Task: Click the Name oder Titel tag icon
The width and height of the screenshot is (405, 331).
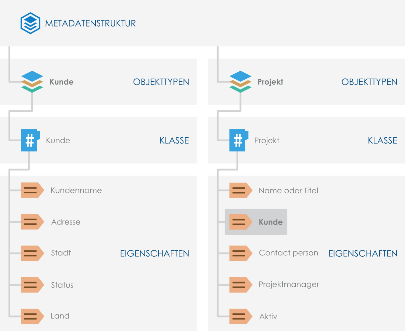Action: point(240,190)
